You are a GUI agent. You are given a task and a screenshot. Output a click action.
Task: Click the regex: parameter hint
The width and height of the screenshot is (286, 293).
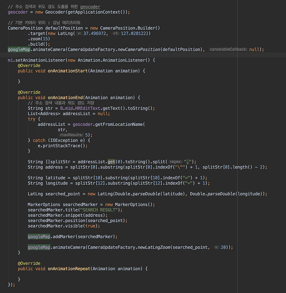coord(176,162)
